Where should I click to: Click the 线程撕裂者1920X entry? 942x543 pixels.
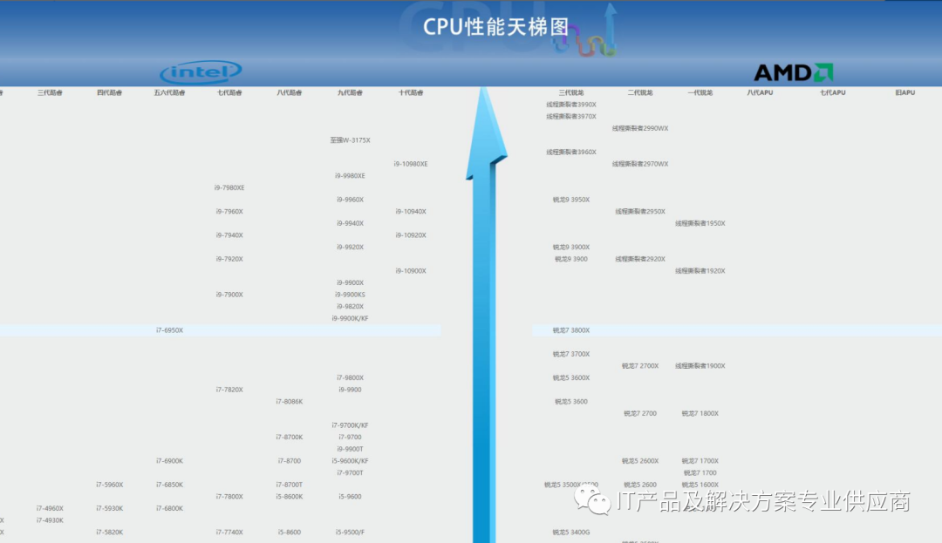coord(700,270)
